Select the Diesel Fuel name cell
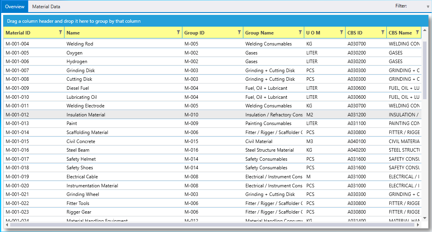This screenshot has width=432, height=232. [x=123, y=88]
